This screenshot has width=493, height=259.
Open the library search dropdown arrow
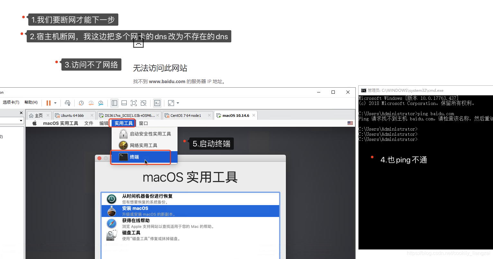(21, 121)
